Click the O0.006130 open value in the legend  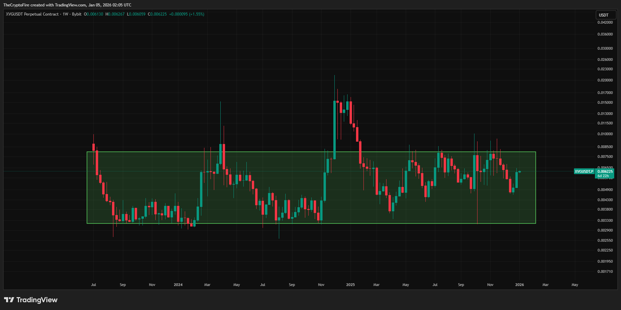[93, 14]
